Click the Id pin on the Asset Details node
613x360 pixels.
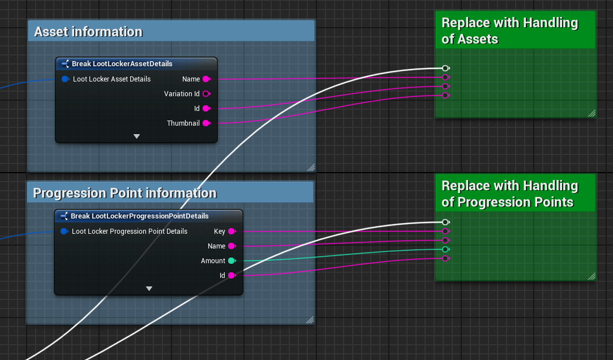tap(206, 109)
